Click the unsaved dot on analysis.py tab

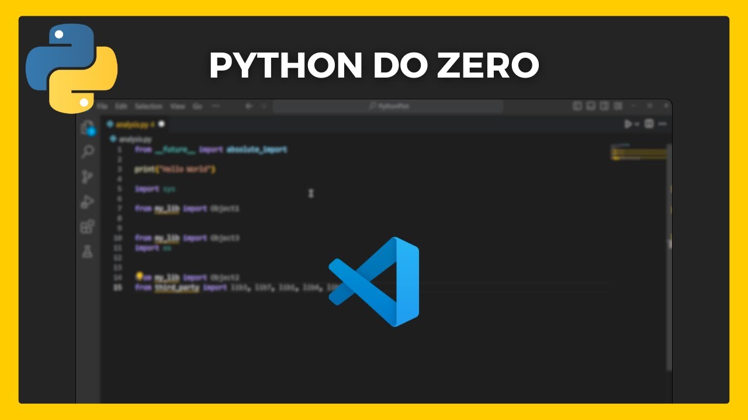[x=162, y=124]
